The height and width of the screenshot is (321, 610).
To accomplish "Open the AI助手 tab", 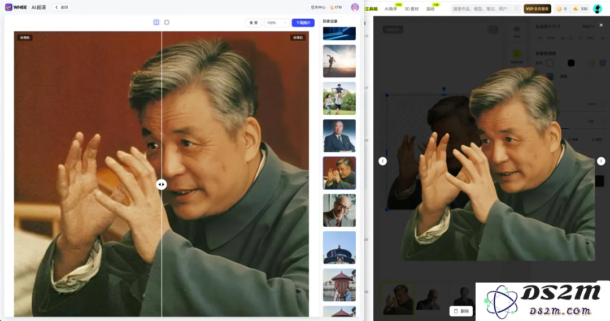I will [x=391, y=8].
